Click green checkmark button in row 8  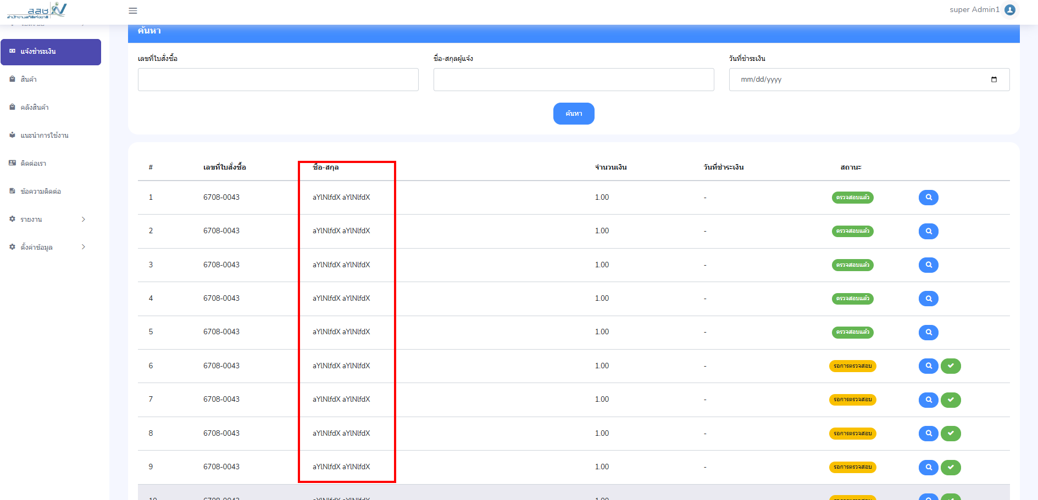click(951, 434)
